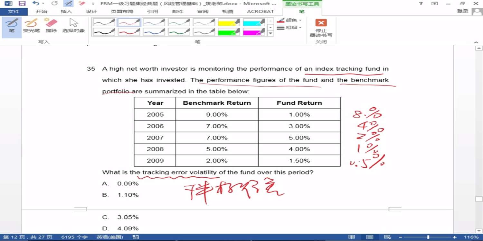
Task: Switch to the View (视图) tab
Action: tap(228, 12)
